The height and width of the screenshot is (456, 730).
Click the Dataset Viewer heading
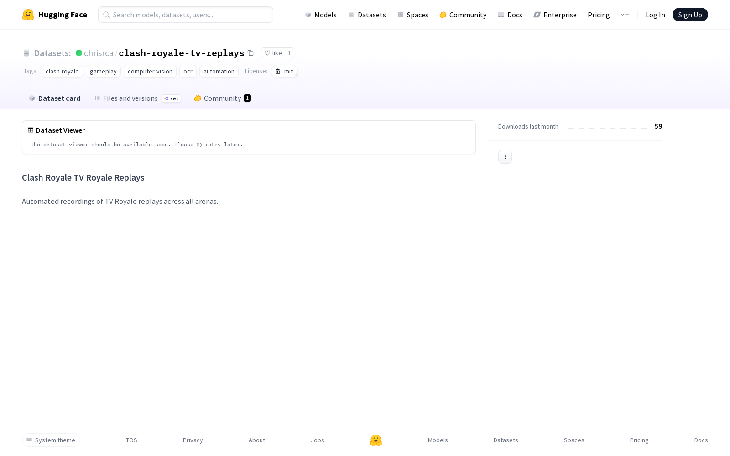[60, 130]
